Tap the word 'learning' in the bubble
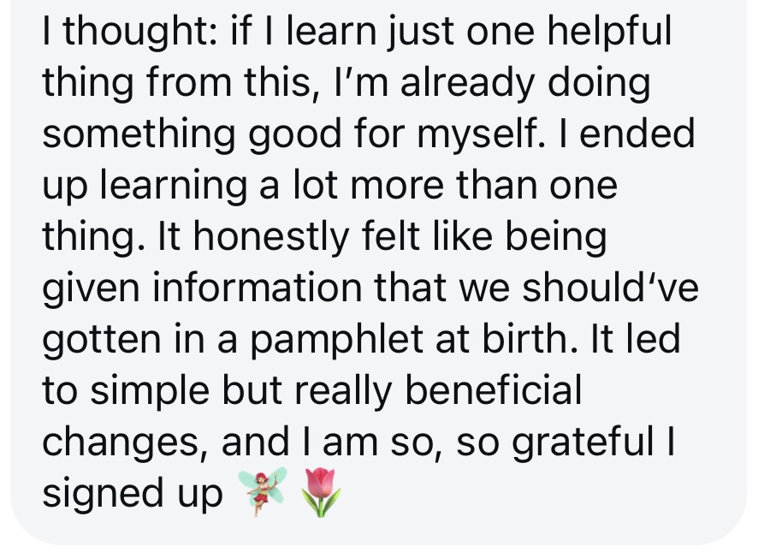776x558 pixels. tap(173, 187)
